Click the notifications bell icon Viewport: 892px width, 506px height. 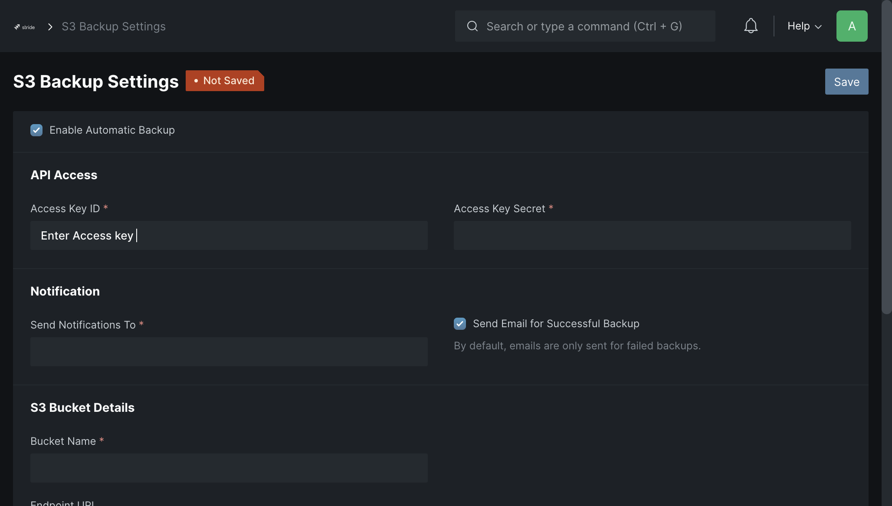(751, 26)
